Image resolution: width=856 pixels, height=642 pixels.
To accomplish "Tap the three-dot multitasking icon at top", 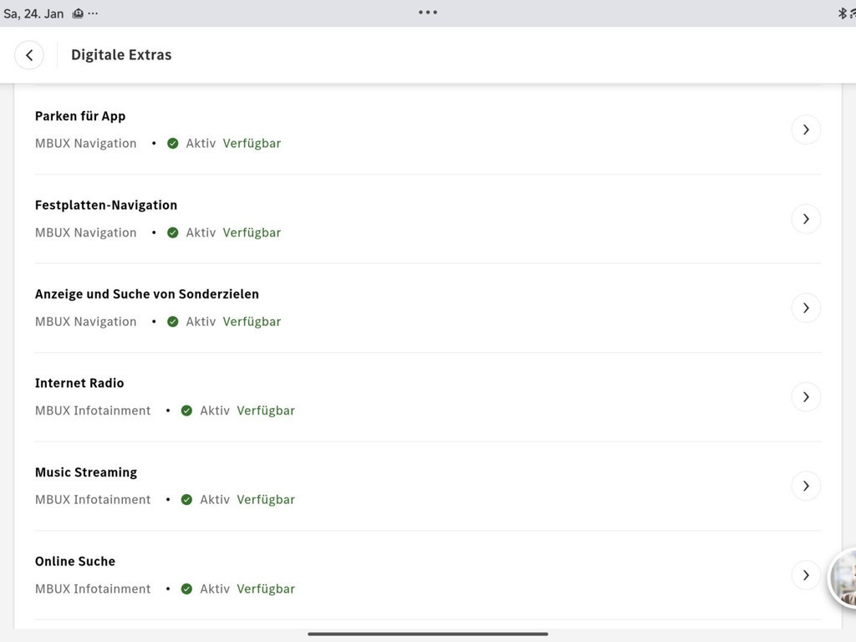I will click(x=428, y=13).
